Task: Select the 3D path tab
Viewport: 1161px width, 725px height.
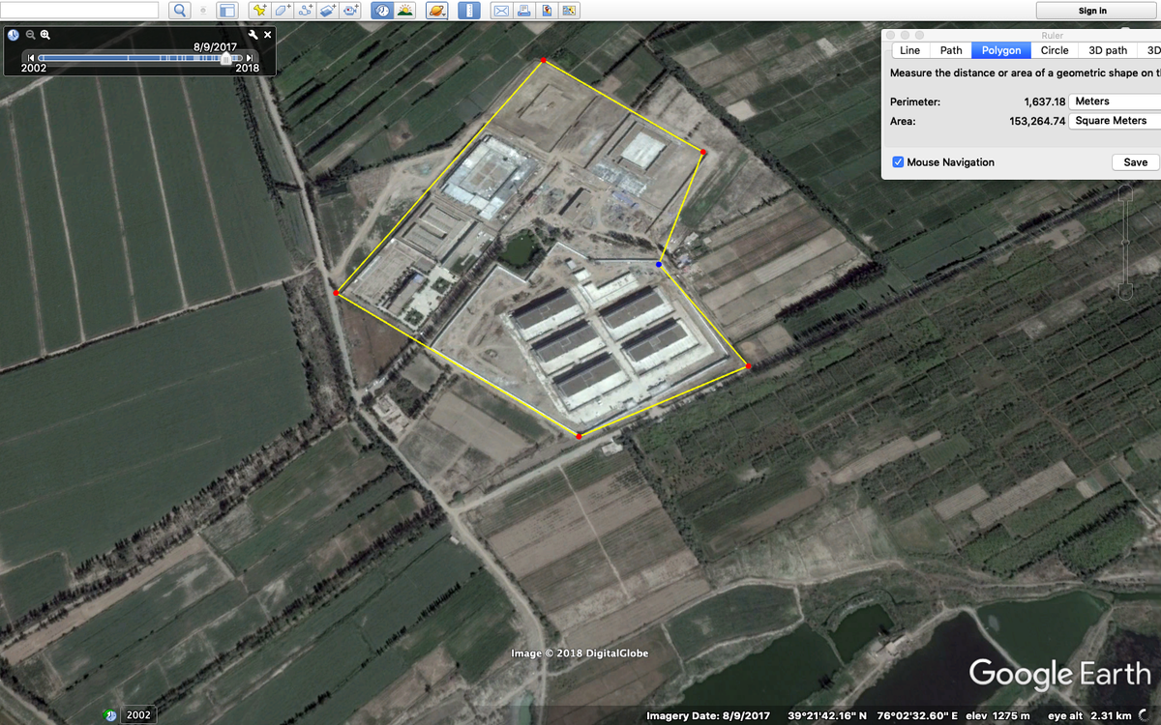Action: click(x=1106, y=49)
